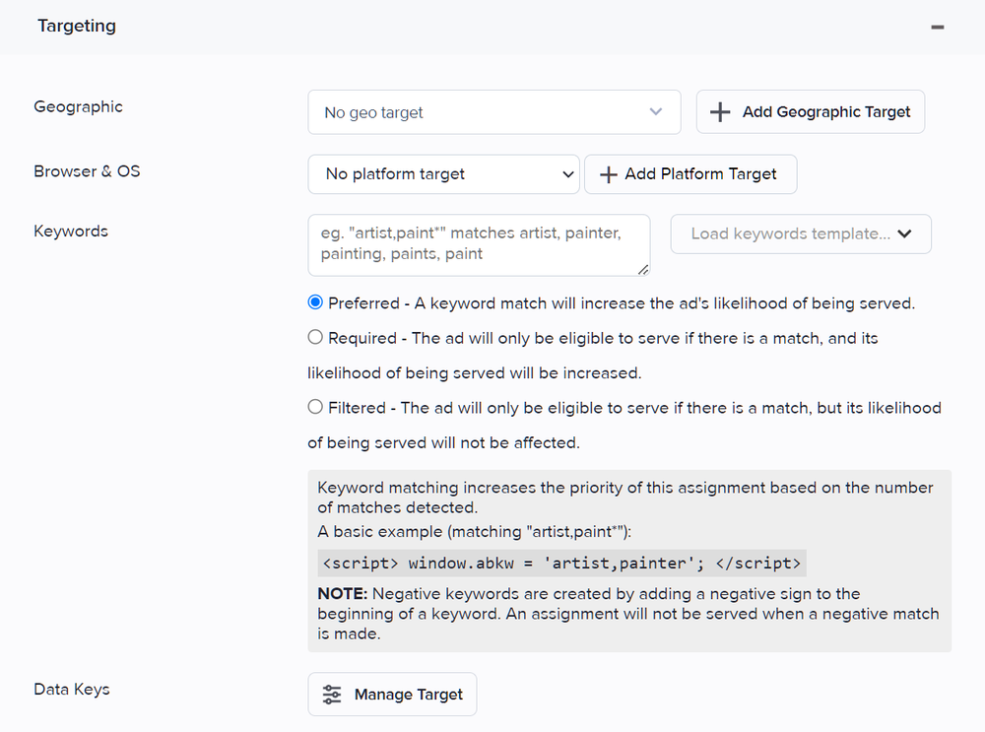Image resolution: width=985 pixels, height=732 pixels.
Task: Click the Add Geographic Target button
Action: pyautogui.click(x=810, y=112)
